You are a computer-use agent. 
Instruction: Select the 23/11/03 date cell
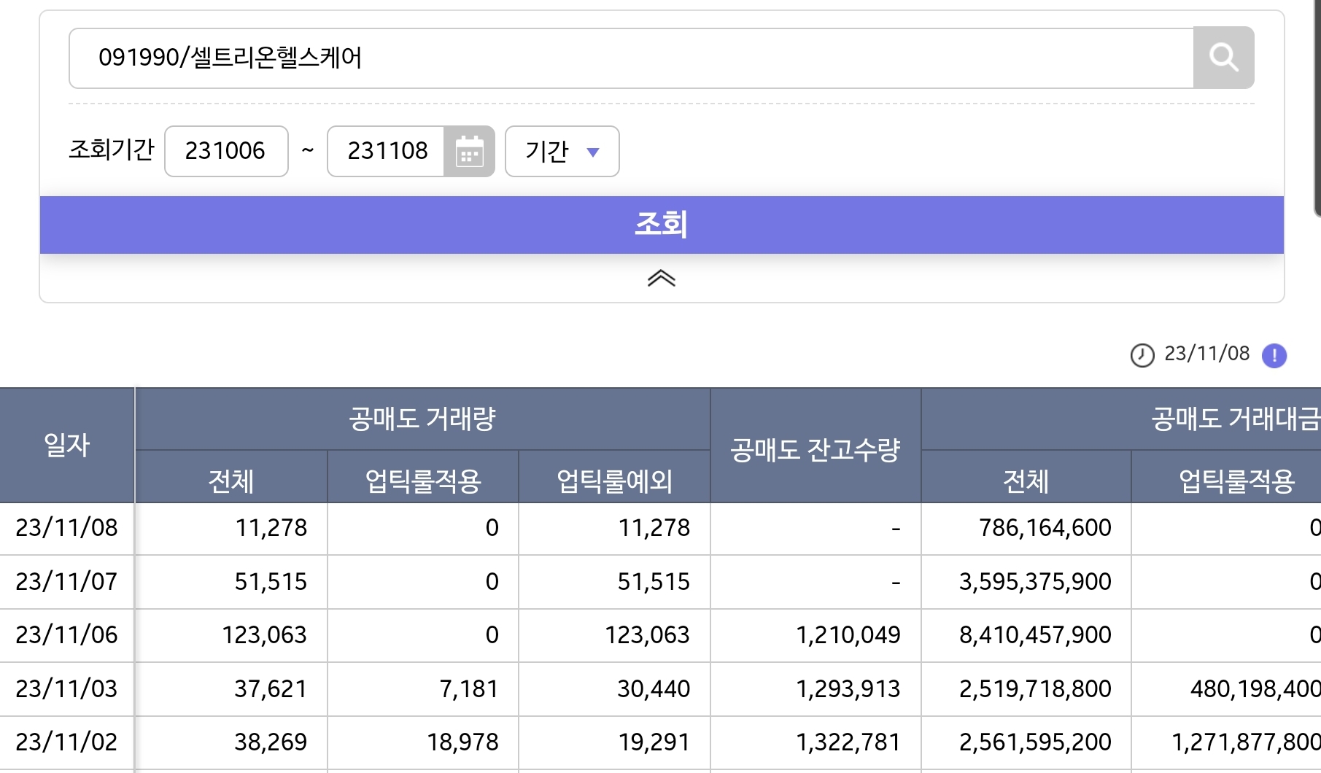tap(66, 689)
